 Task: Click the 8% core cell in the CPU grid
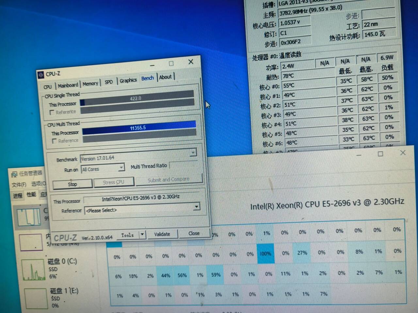[359, 252]
